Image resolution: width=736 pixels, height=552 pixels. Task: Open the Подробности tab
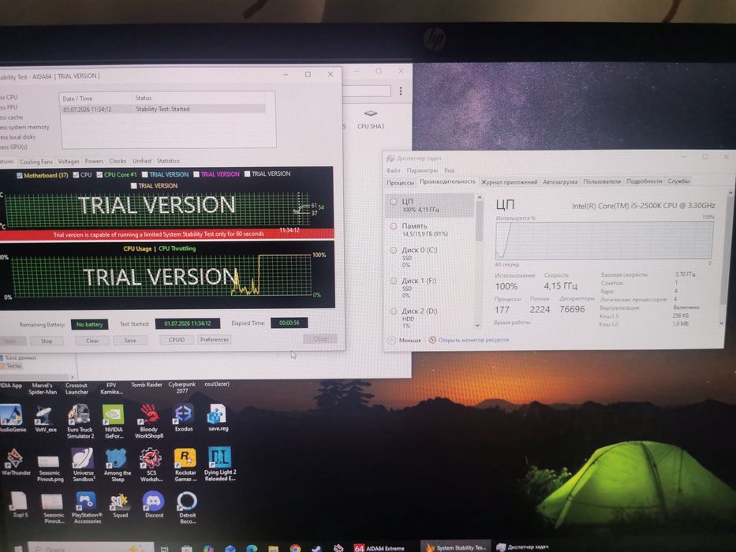[x=644, y=181]
